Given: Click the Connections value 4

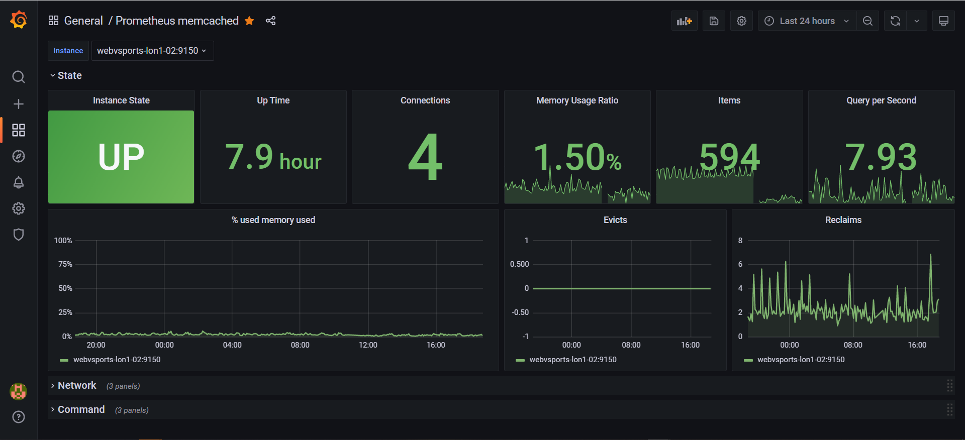Looking at the screenshot, I should (x=425, y=157).
